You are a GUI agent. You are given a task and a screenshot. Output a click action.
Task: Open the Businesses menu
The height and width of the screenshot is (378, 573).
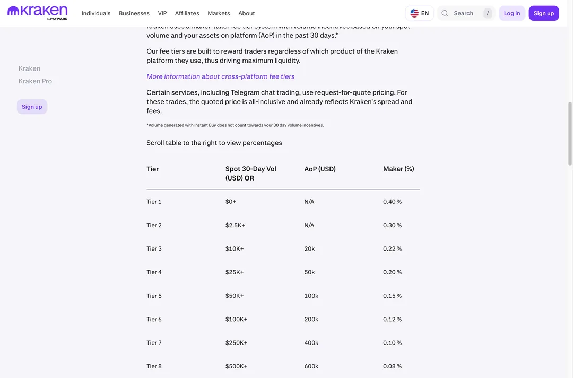134,13
